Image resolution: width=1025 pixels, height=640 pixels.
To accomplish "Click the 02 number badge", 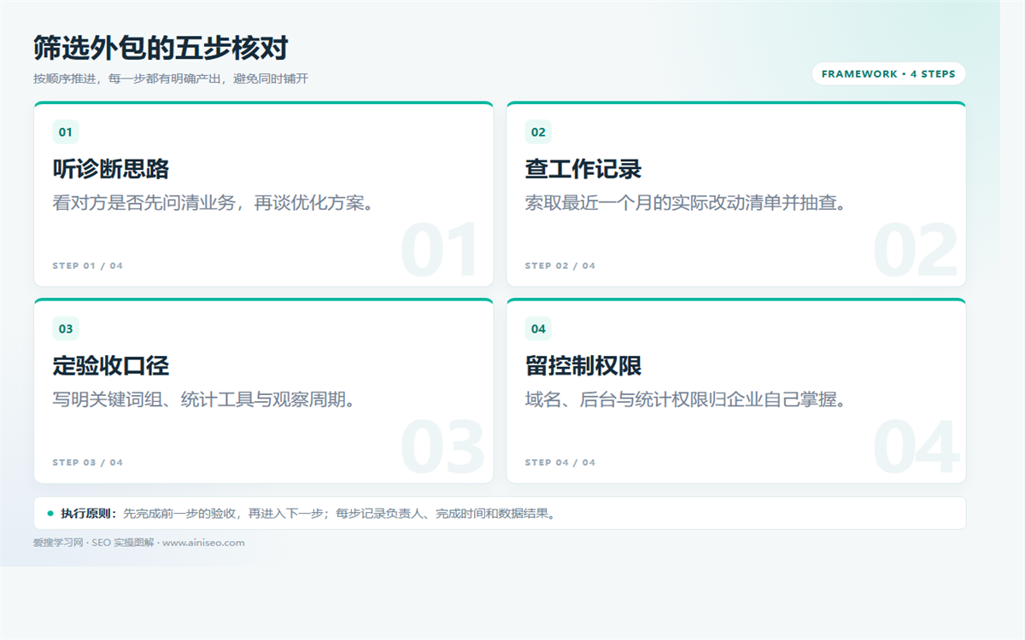I will [x=538, y=132].
